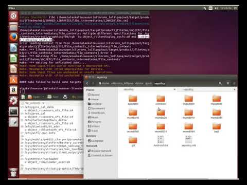247x185 pixels.
Task: Select the test folder
Action: (x=217, y=127)
